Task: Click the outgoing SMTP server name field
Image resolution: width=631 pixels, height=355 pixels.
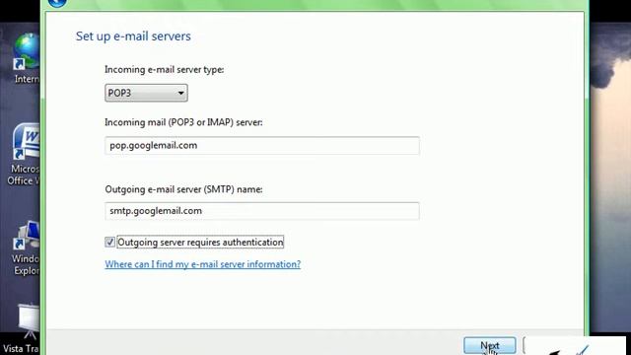Action: tap(262, 211)
